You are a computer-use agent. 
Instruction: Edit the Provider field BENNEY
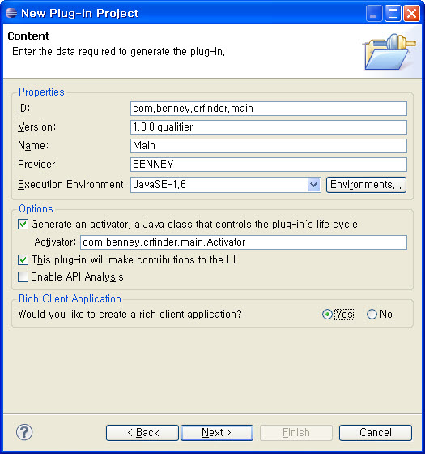coord(269,164)
